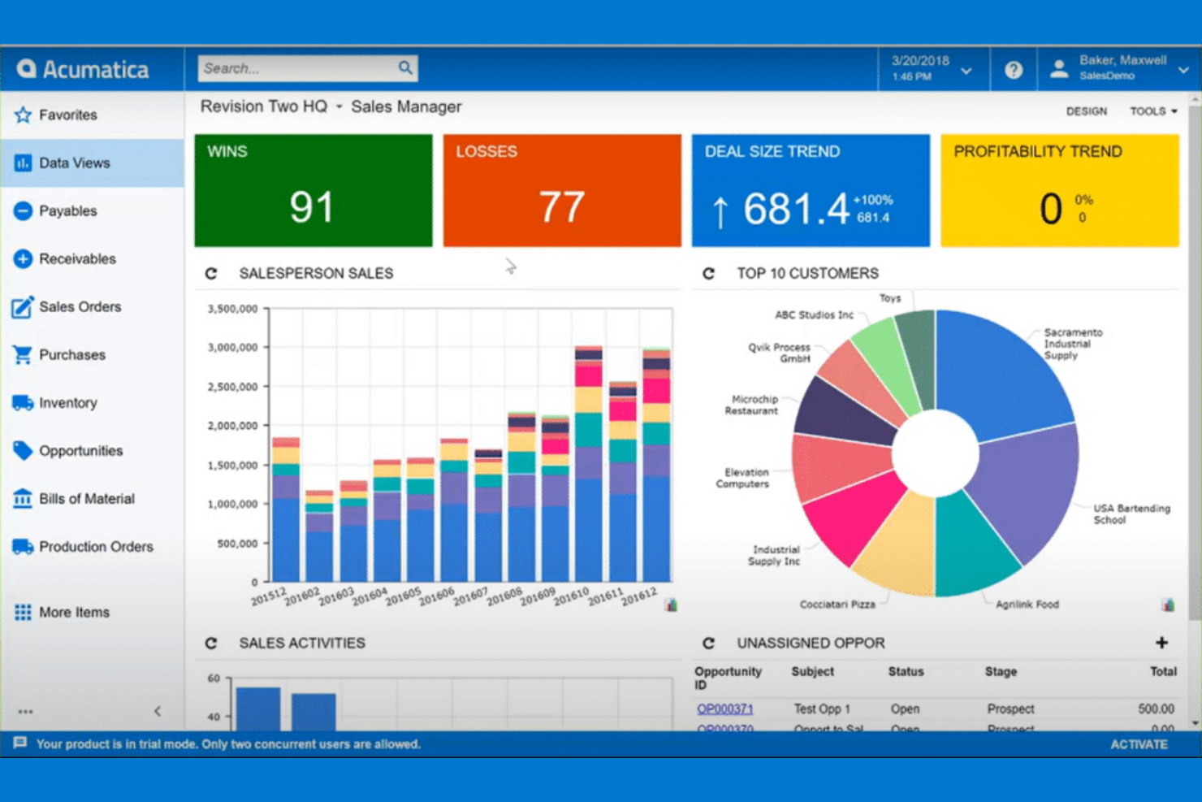Click the Payables minus circle icon
Image resolution: width=1202 pixels, height=802 pixels.
23,210
